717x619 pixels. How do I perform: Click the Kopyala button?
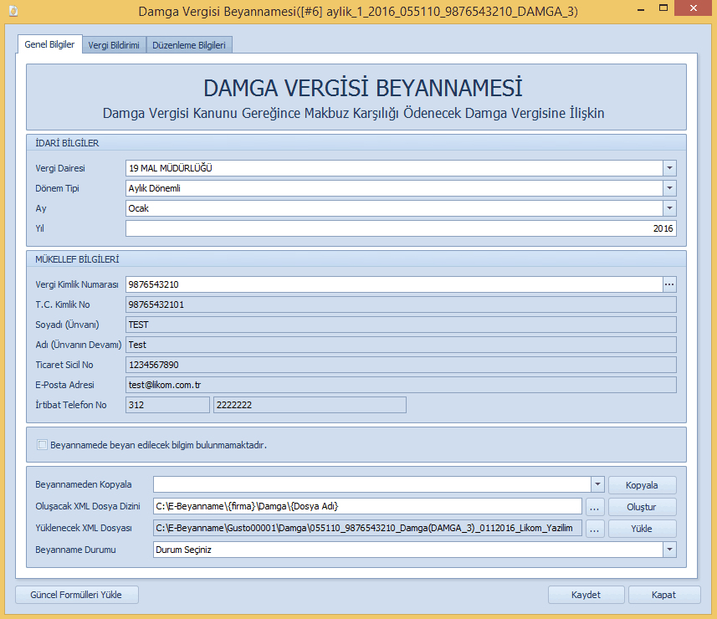click(642, 485)
